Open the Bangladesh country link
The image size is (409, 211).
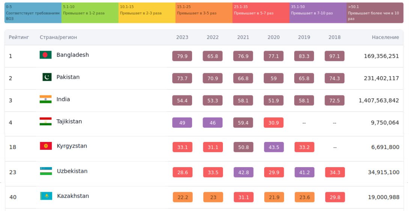click(73, 55)
